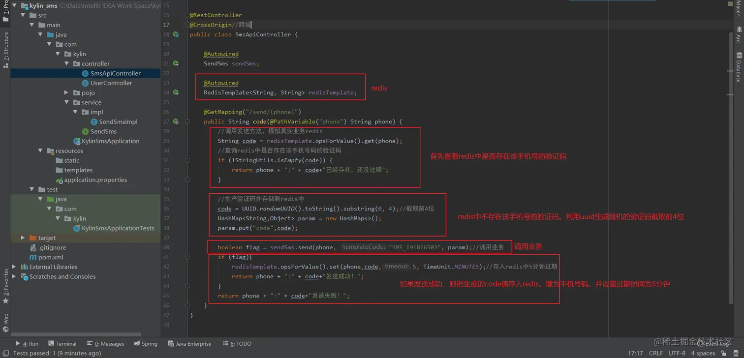The height and width of the screenshot is (358, 744).
Task: Fold the isEmpty if block at line 31
Action: pyautogui.click(x=187, y=160)
